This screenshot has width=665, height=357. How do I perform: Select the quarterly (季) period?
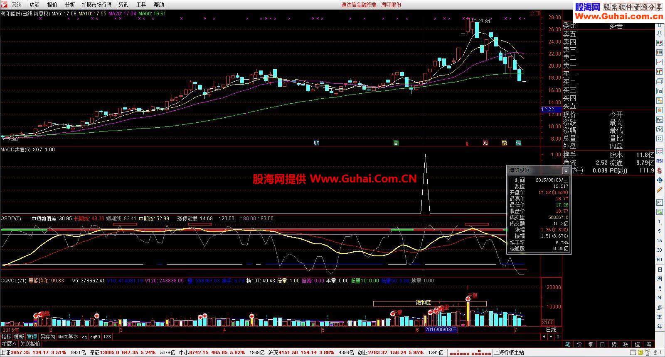pyautogui.click(x=660, y=317)
